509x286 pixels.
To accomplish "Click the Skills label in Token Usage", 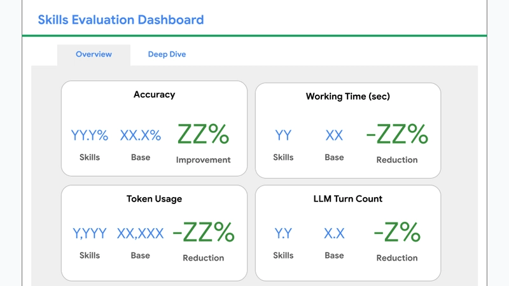I will click(90, 255).
